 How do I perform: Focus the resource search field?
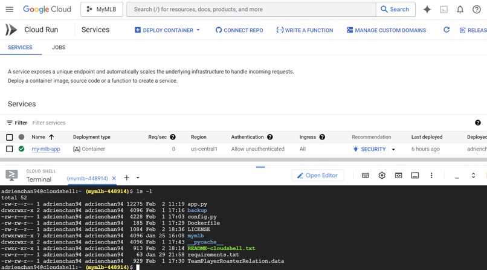pyautogui.click(x=251, y=9)
